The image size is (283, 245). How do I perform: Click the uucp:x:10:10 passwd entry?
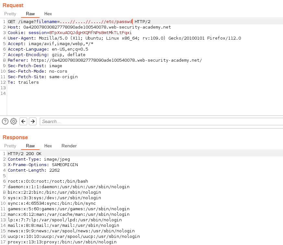point(74,236)
